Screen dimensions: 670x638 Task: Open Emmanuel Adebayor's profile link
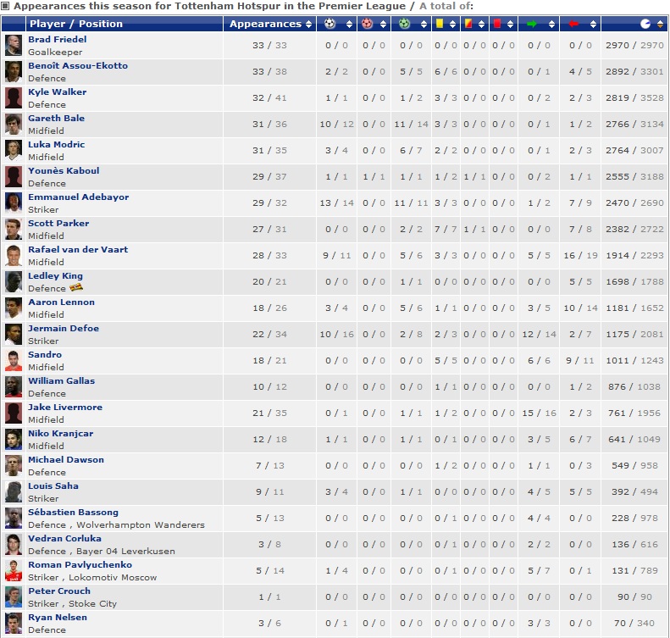(78, 197)
